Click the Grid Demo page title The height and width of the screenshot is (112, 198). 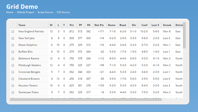22,7
